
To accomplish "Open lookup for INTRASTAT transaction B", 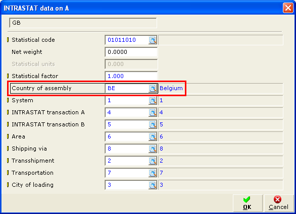I will [153, 124].
